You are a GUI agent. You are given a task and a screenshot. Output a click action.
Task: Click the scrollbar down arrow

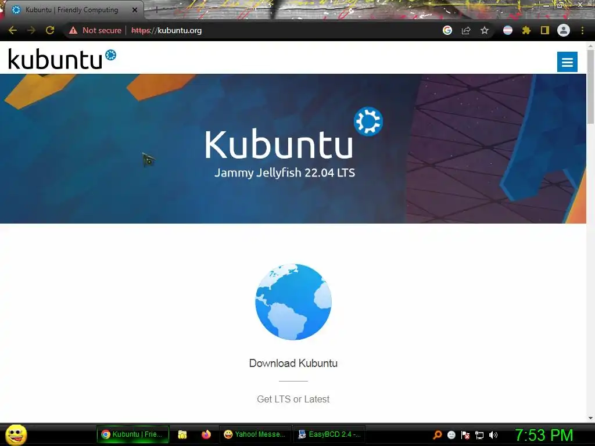click(x=590, y=418)
